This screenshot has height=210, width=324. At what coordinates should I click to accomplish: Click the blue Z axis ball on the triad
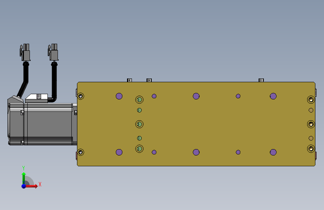pyautogui.click(x=24, y=186)
